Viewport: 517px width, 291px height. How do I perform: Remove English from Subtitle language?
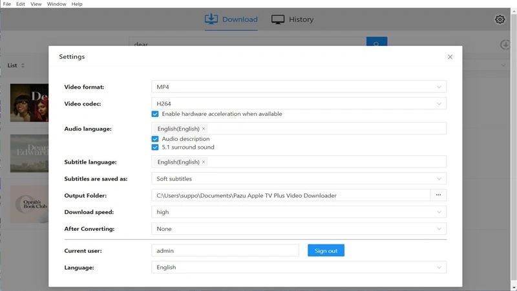click(x=204, y=162)
